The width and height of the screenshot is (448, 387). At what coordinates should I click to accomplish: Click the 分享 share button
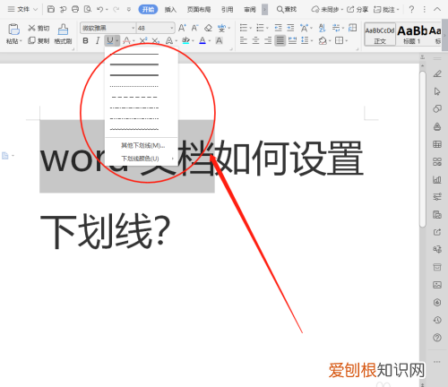pos(358,10)
